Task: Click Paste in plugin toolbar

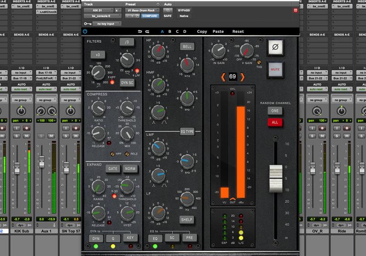Action: click(x=218, y=32)
